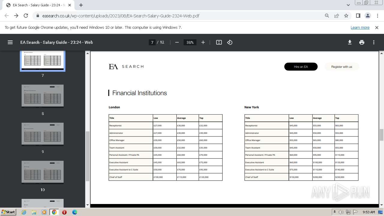
Task: Click the Learn more link
Action: coord(360,27)
